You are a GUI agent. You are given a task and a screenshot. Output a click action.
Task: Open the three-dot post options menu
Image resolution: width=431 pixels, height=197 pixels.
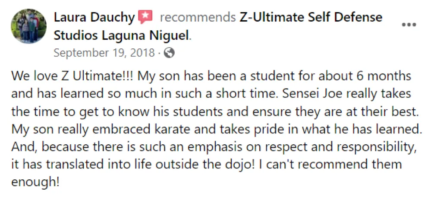tap(409, 25)
